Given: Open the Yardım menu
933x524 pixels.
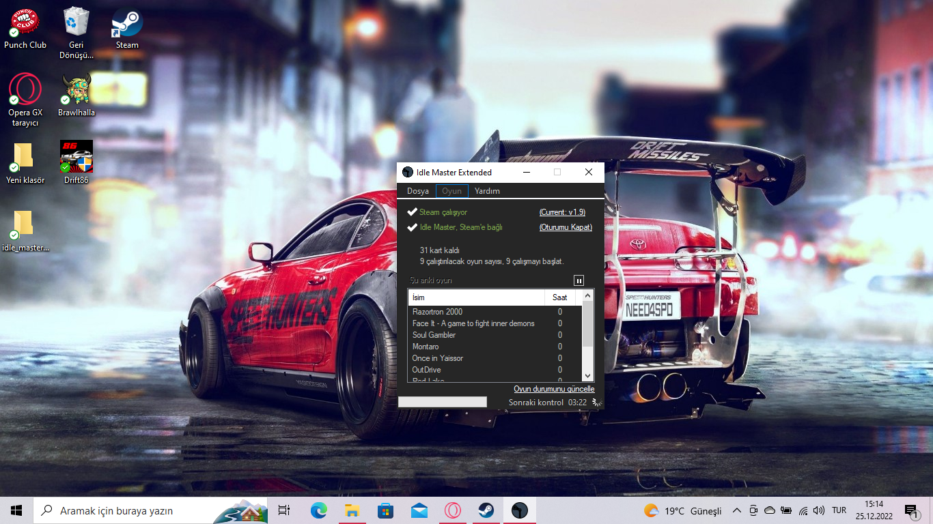Looking at the screenshot, I should tap(487, 191).
